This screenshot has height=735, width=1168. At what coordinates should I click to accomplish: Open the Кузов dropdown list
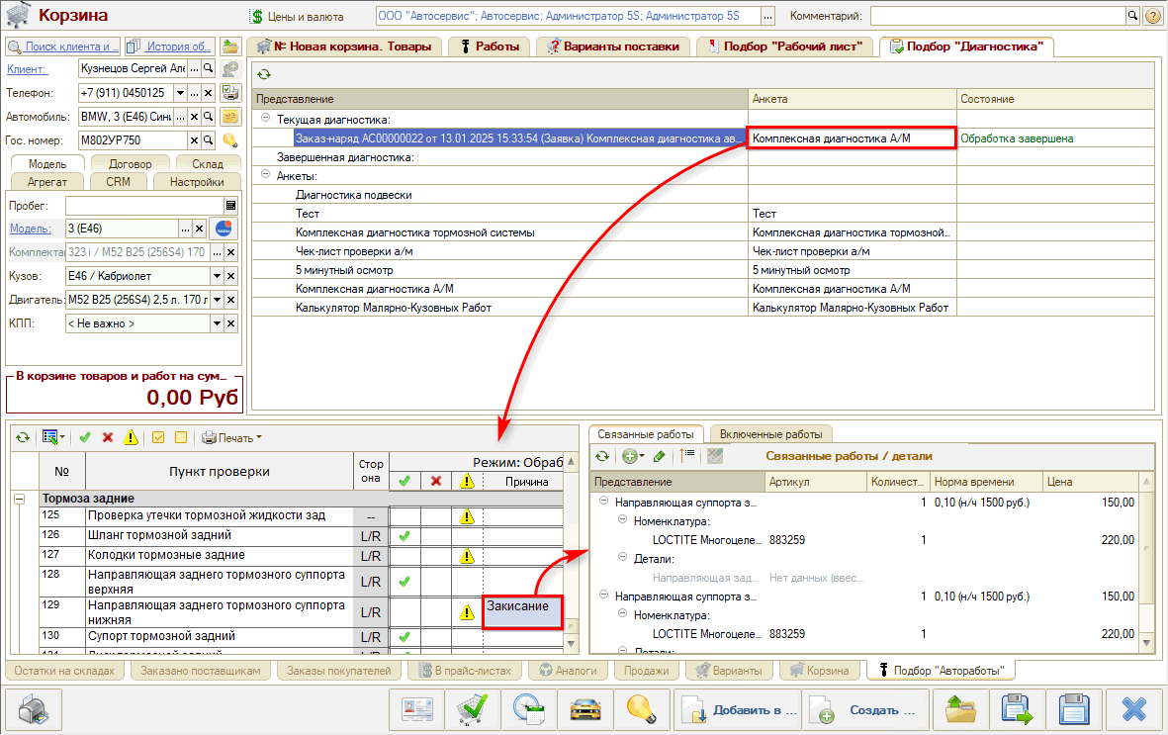(217, 276)
